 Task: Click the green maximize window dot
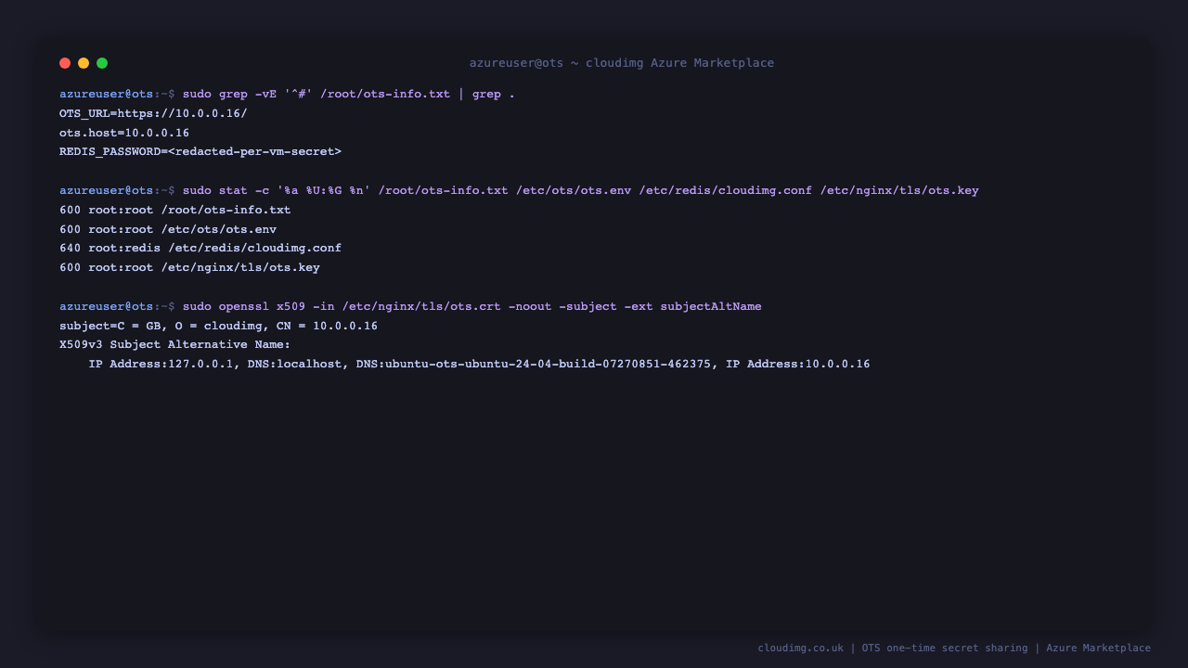tap(102, 63)
